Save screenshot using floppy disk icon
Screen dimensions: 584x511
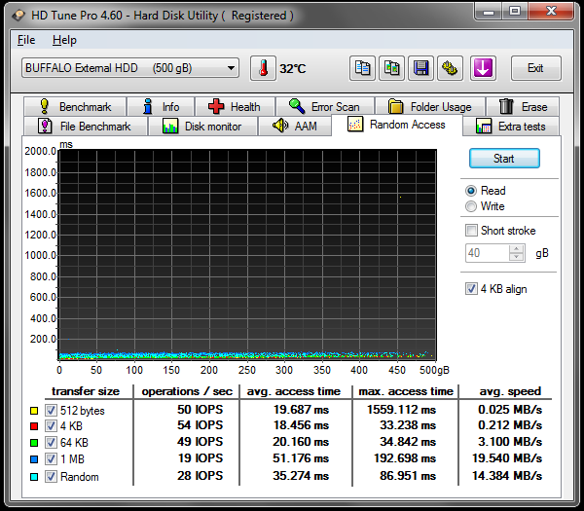tap(420, 68)
